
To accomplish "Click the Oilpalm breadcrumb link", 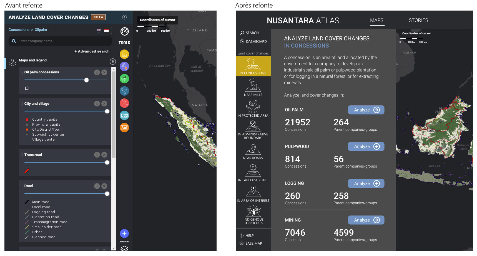I will [41, 30].
